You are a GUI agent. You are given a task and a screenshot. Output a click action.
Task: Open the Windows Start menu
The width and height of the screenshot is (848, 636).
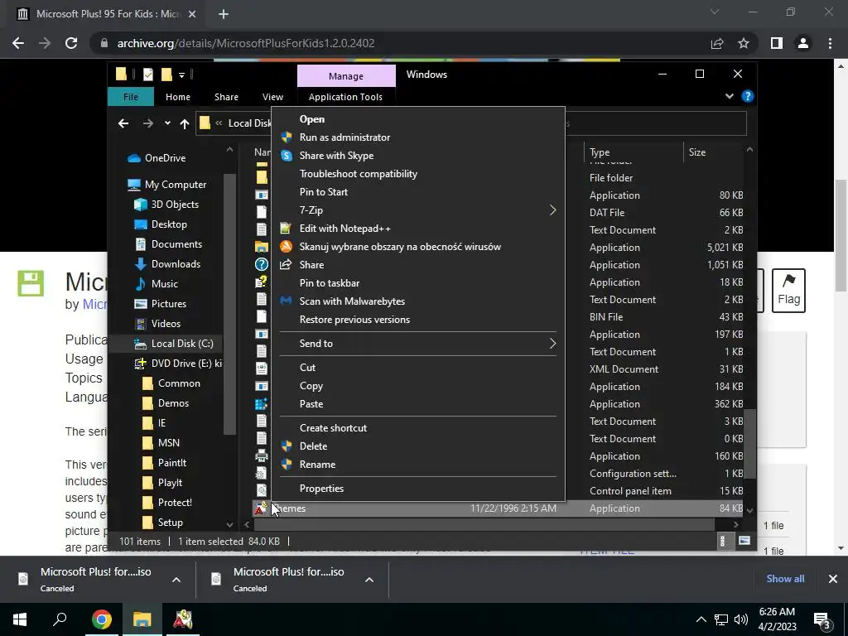tap(20, 619)
